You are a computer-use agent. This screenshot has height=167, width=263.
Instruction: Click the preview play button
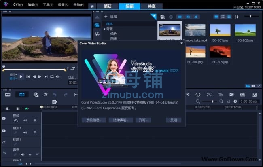(21, 76)
